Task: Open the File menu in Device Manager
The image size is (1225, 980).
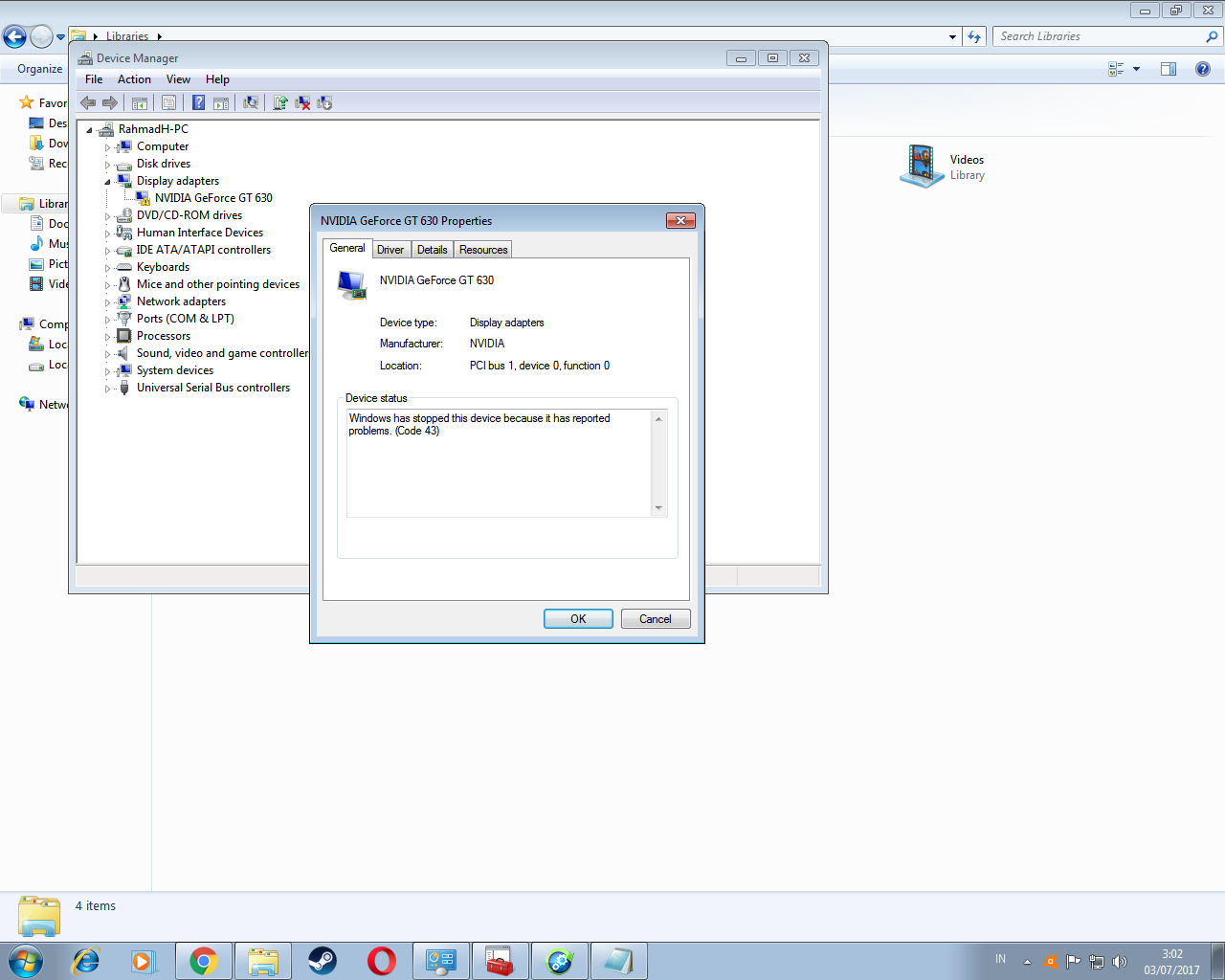Action: [x=94, y=79]
